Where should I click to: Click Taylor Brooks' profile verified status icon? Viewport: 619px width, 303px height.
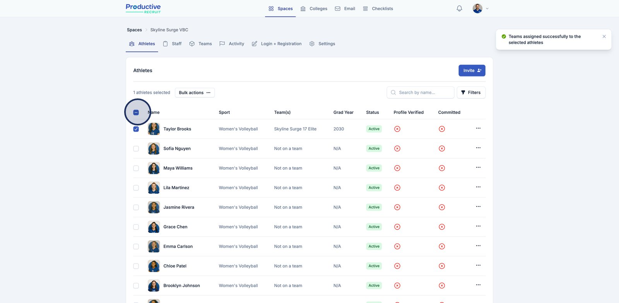point(397,129)
